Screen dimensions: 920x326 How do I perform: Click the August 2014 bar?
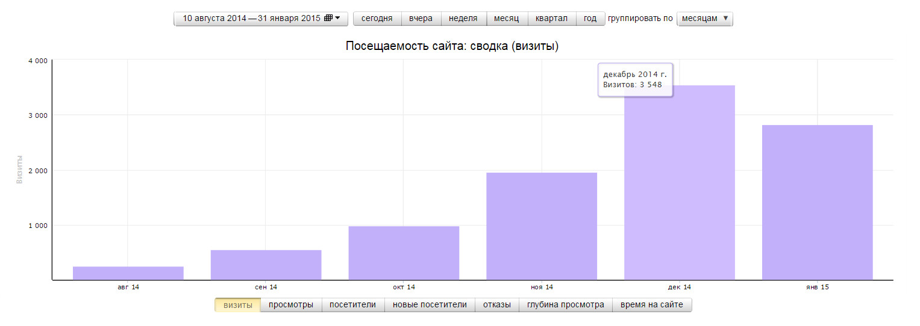(128, 273)
